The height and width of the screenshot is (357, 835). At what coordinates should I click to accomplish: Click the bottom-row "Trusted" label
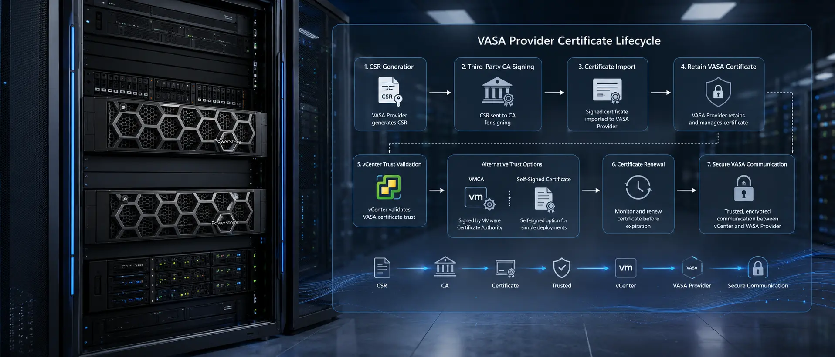pyautogui.click(x=561, y=286)
